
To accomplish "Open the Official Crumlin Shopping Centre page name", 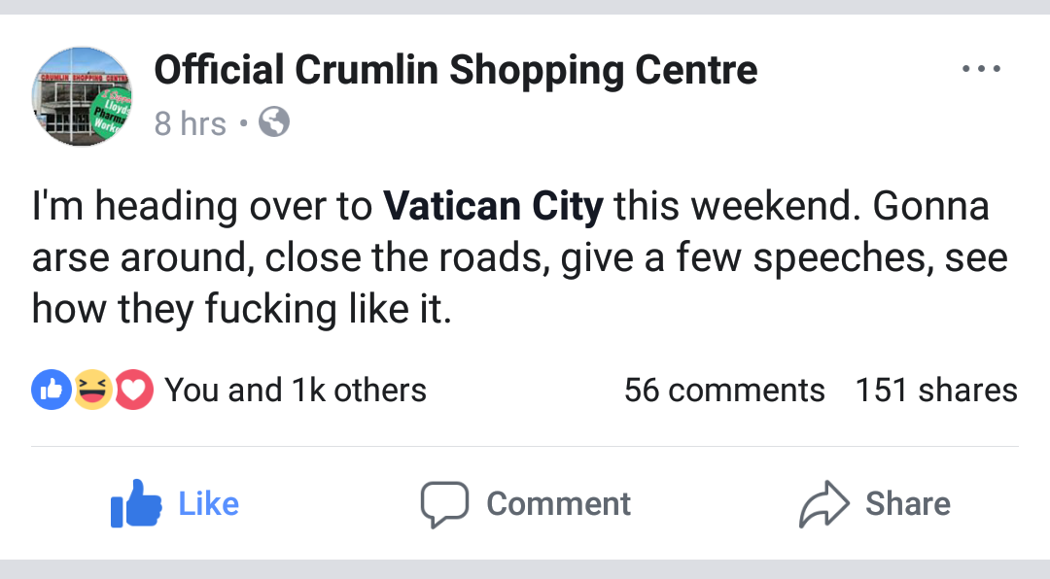I will point(455,70).
